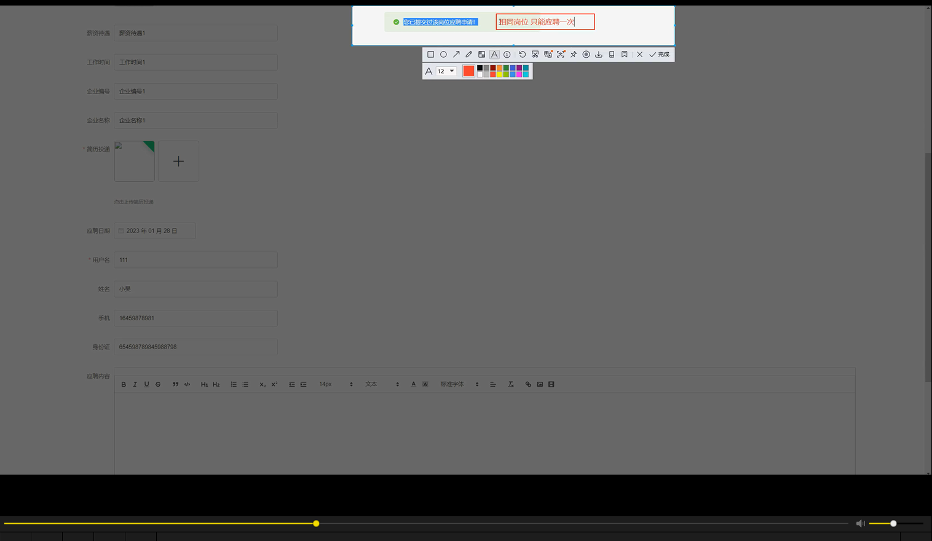Toggle blockquote formatting in editor
The width and height of the screenshot is (932, 541).
tap(175, 384)
